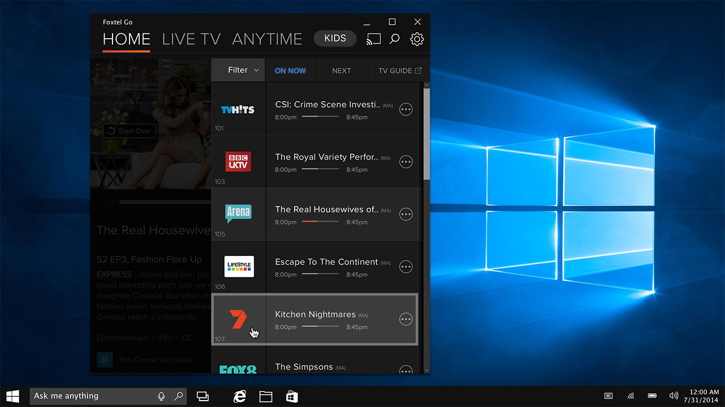Click the battery tray icon
Image resolution: width=725 pixels, height=407 pixels.
tap(652, 396)
